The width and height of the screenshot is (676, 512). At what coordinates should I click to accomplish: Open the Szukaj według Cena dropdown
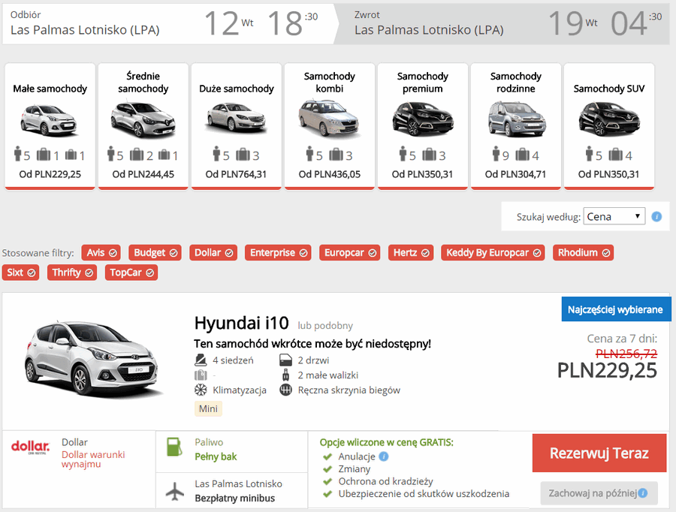[614, 216]
